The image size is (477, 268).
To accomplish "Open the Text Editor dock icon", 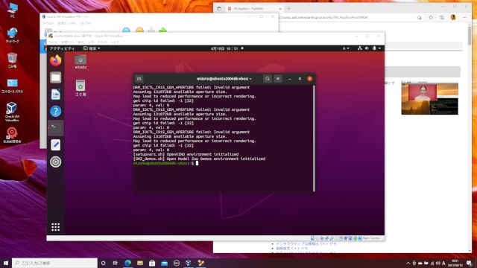I will tap(56, 145).
